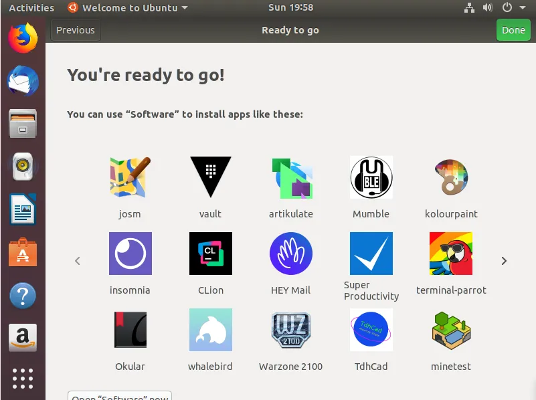536x400 pixels.
Task: Click the green Done button
Action: [x=513, y=30]
